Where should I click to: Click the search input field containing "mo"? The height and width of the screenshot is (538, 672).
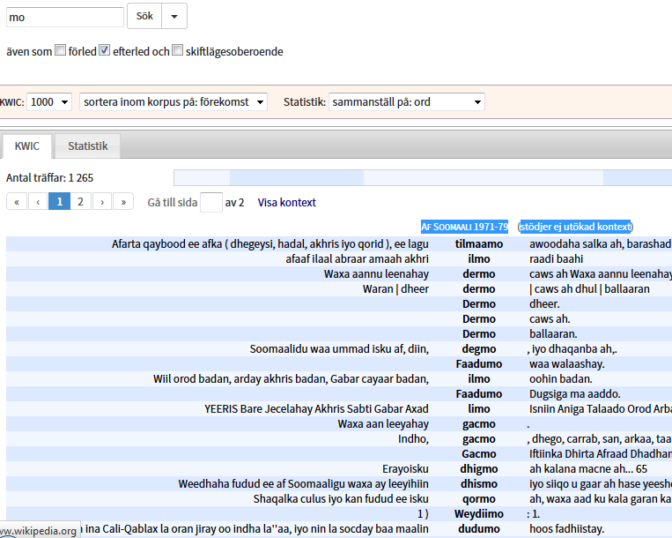point(64,17)
